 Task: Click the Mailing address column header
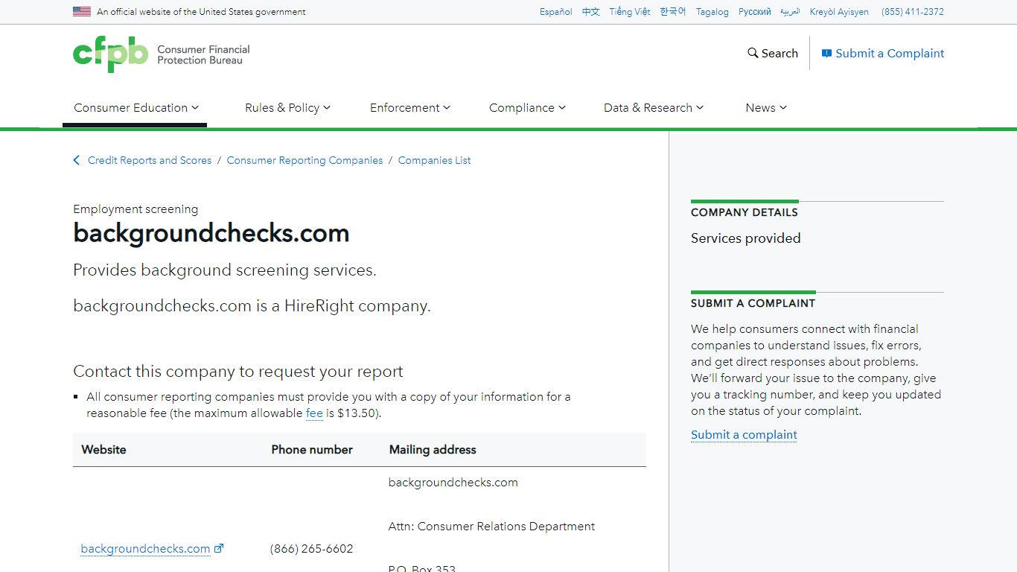coord(433,450)
